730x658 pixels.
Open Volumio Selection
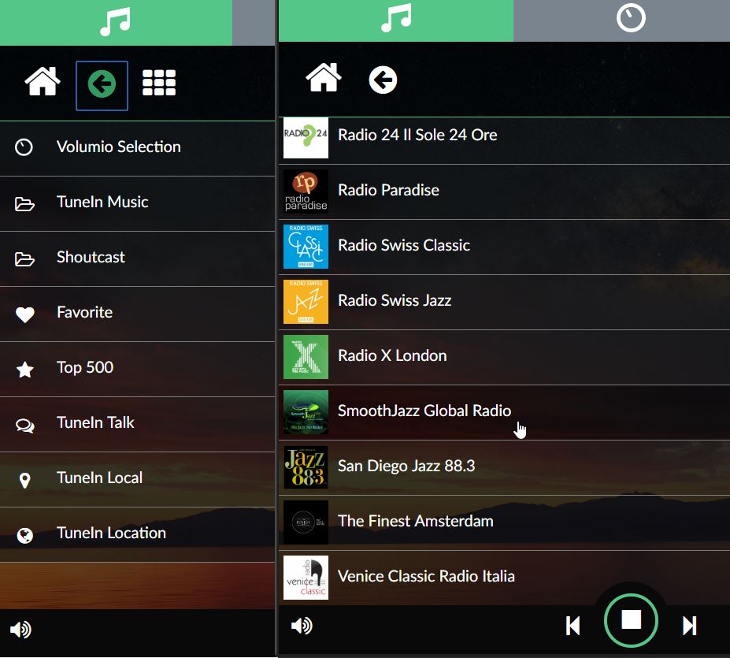(137, 147)
